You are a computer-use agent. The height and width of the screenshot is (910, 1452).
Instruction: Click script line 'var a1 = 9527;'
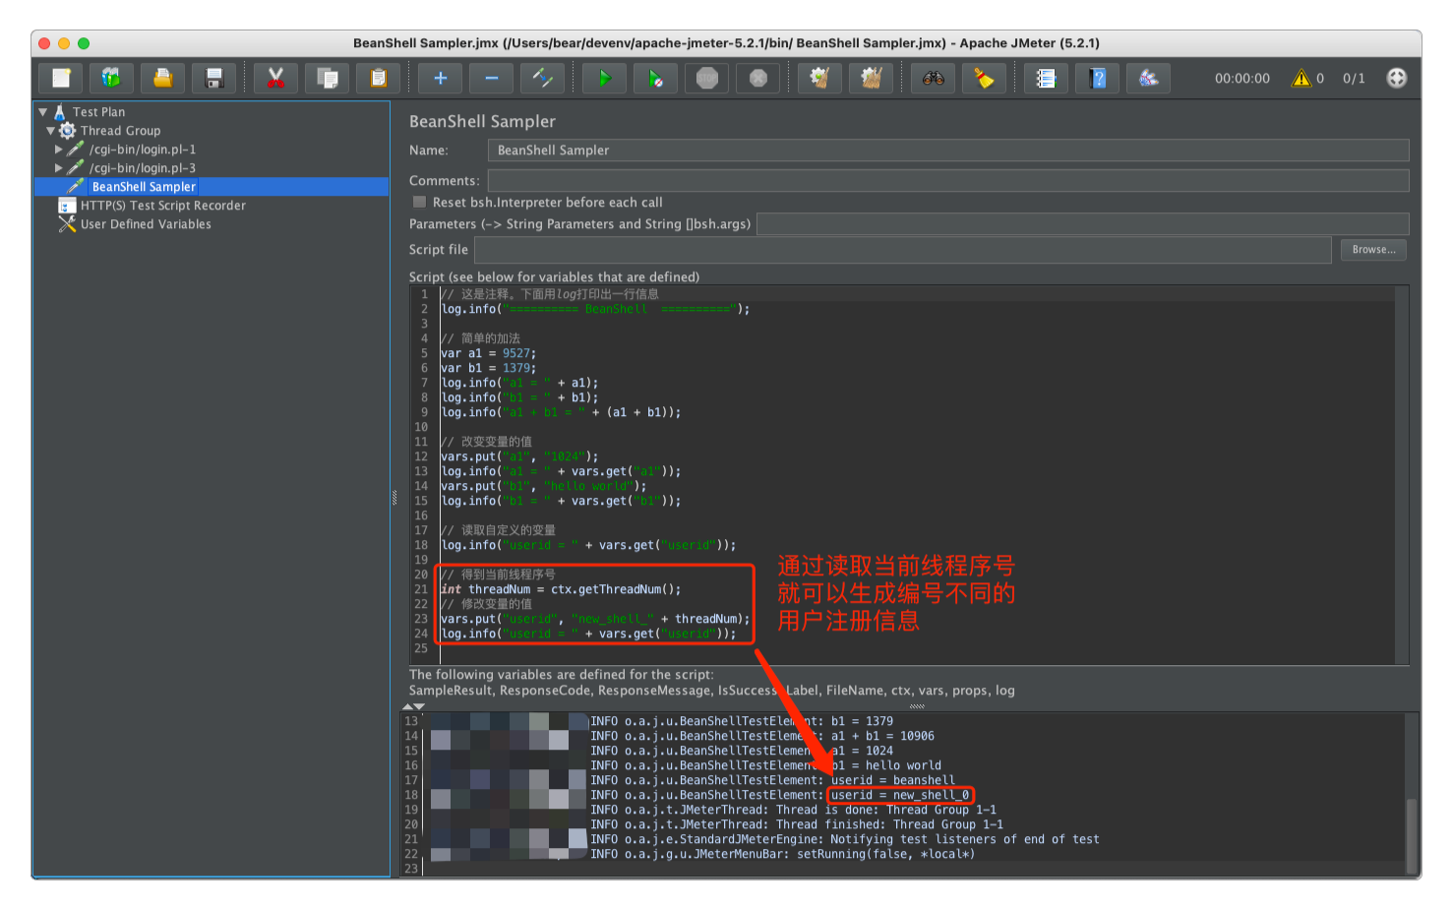coord(489,353)
